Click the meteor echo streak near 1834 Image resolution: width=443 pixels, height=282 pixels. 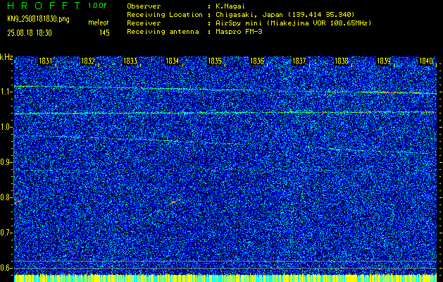point(176,201)
